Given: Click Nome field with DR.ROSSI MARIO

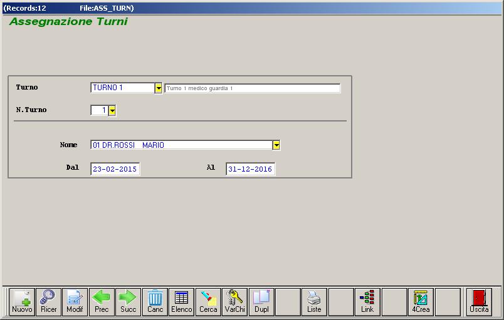Looking at the screenshot, I should click(x=182, y=145).
